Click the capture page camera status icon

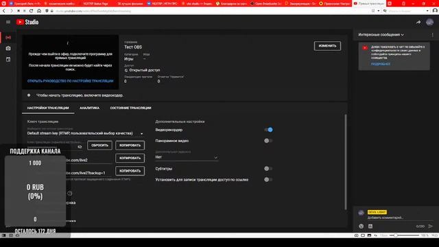click(x=357, y=235)
